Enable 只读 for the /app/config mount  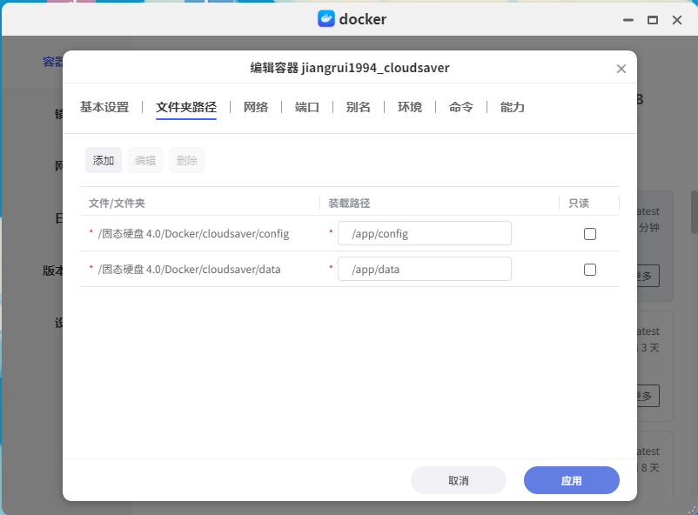(590, 233)
